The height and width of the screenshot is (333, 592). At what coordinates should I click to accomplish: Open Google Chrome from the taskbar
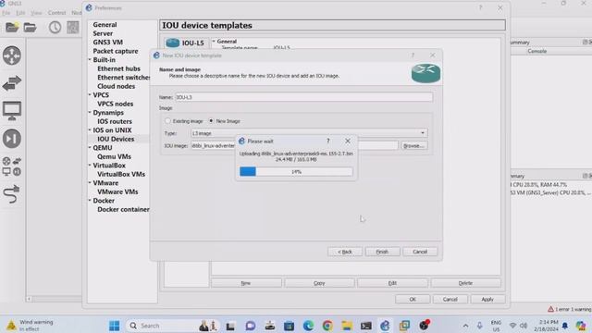(327, 325)
